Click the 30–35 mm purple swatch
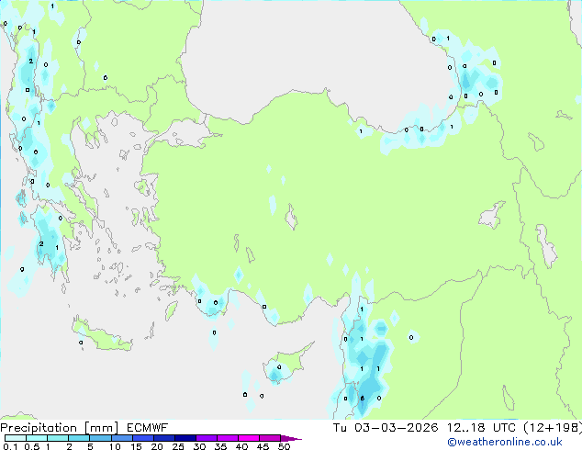Viewport: 582px width, 450px height. [206, 438]
